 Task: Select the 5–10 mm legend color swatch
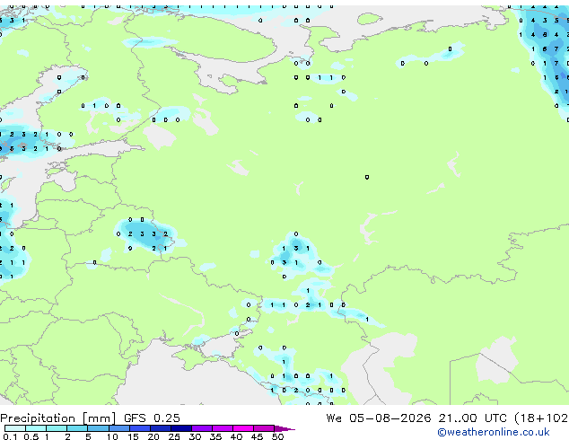[98, 428]
